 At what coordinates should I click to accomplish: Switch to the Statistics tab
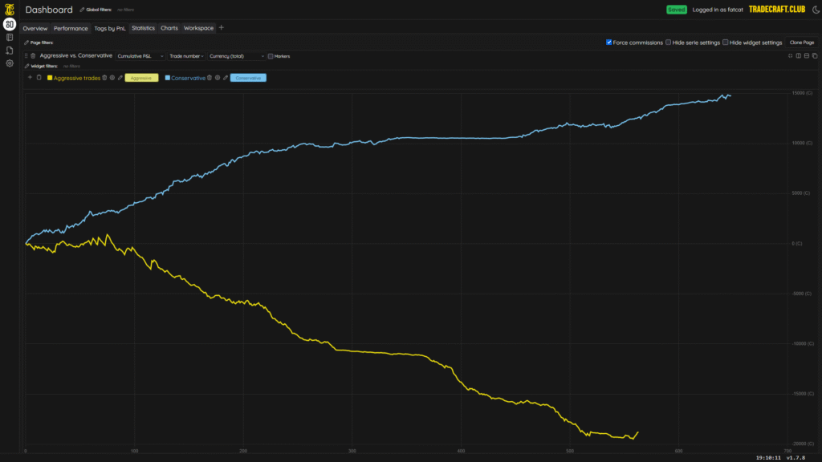[143, 28]
